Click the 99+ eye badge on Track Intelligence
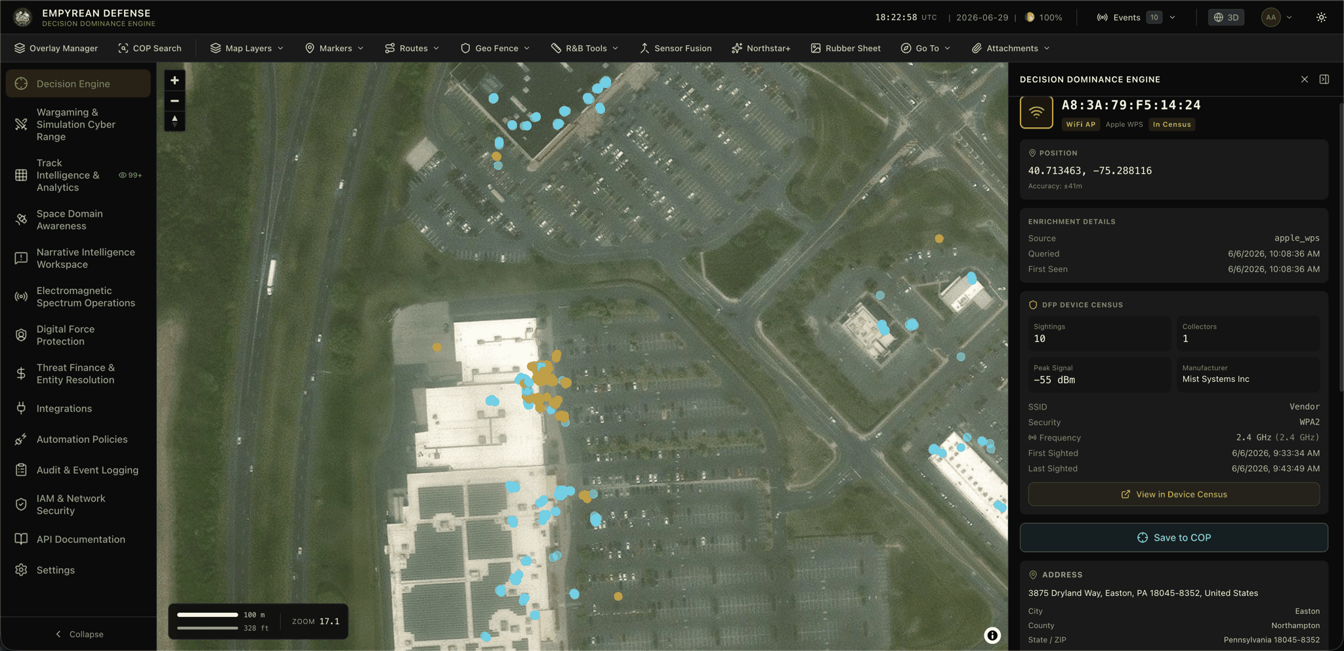 click(130, 175)
